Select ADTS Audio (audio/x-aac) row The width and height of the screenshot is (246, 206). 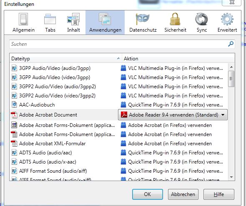118,162
